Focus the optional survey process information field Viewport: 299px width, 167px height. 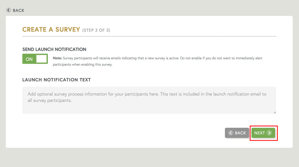149,100
